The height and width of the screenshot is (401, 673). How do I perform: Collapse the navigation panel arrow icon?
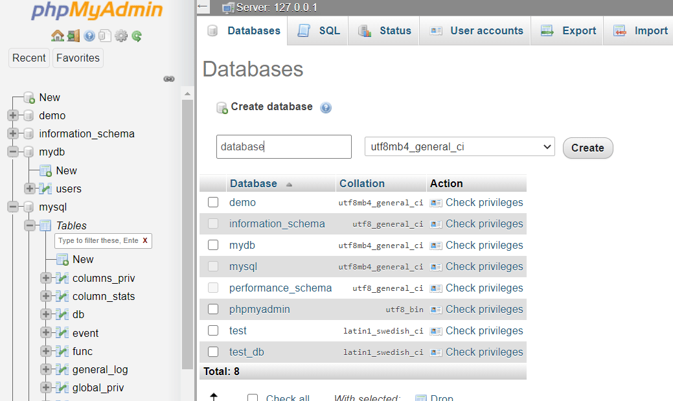(203, 7)
